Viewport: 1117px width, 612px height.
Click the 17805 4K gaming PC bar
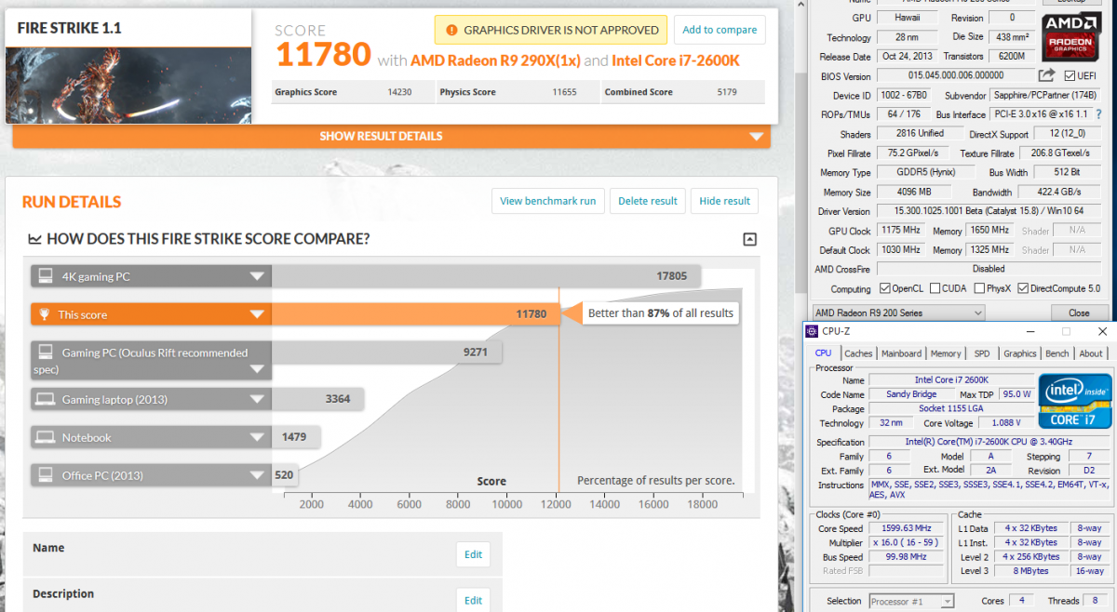(x=486, y=276)
